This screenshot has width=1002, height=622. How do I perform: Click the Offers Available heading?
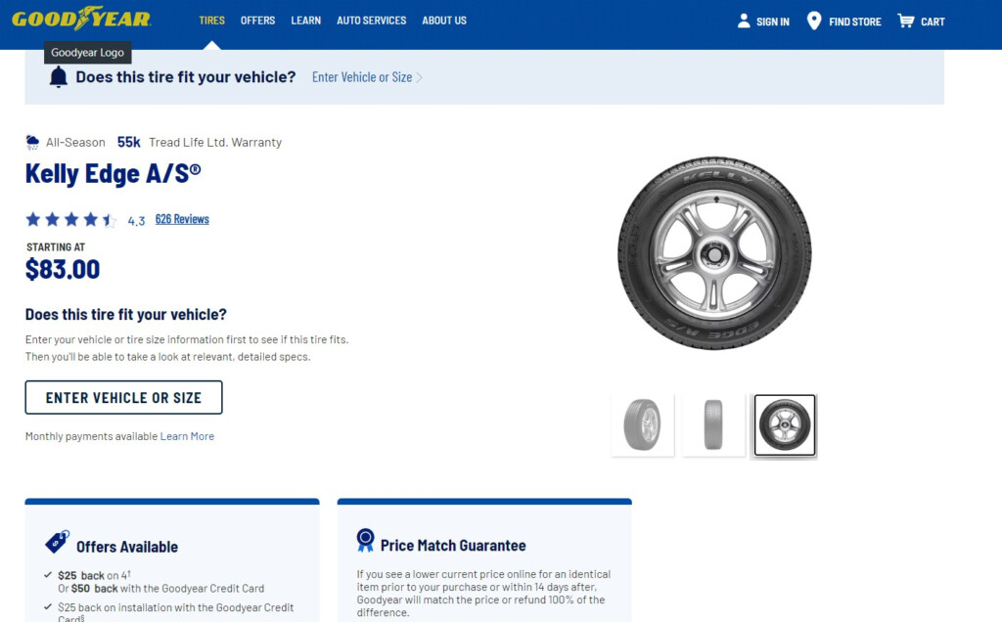coord(127,547)
